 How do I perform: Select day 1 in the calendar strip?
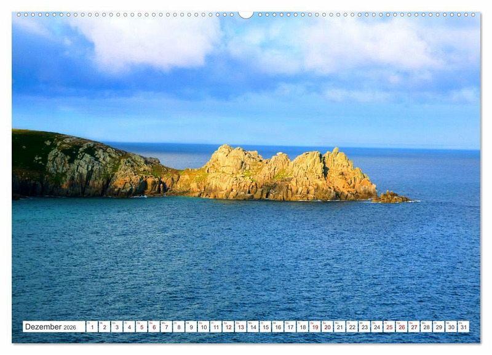point(92,327)
